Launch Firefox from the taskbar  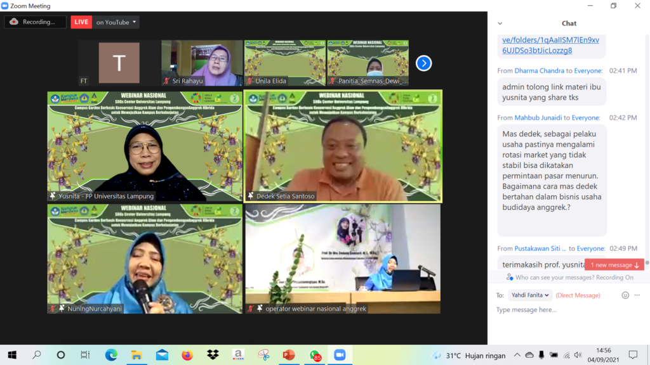187,355
